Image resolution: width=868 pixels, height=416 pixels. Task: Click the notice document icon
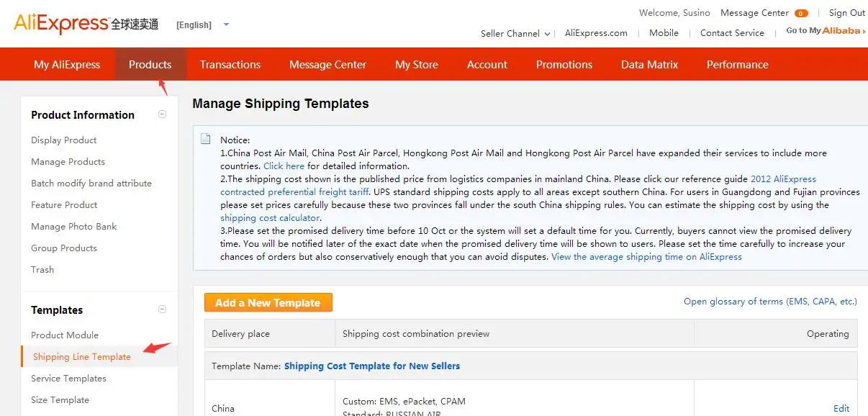pos(207,139)
